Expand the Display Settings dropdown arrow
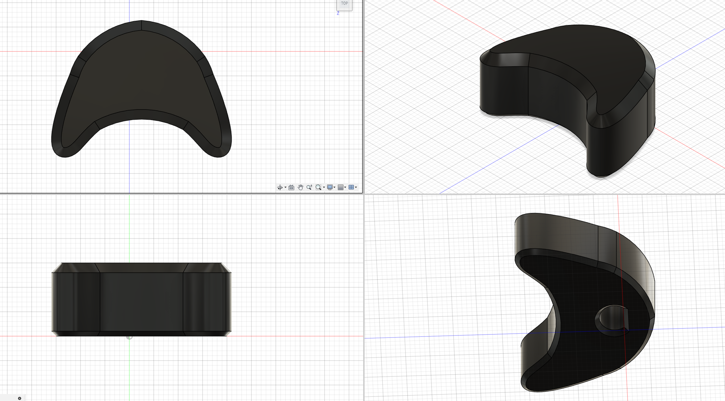This screenshot has width=725, height=401. coord(335,187)
